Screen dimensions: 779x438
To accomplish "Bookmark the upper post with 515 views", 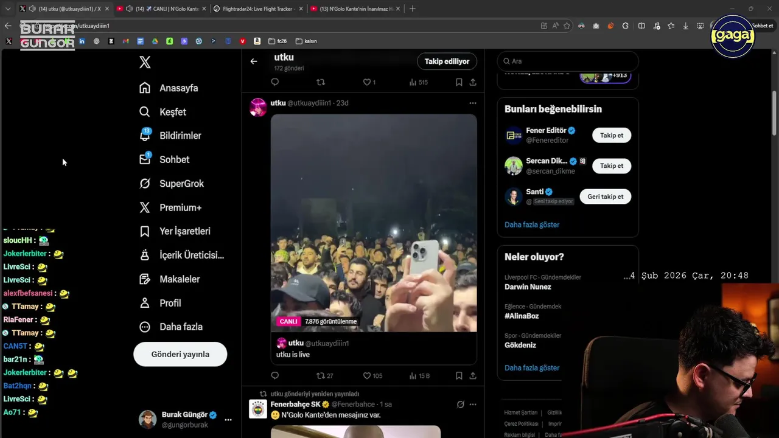I will click(459, 82).
